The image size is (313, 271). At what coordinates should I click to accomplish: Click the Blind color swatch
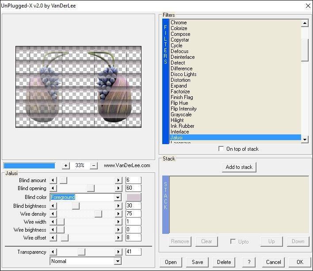click(134, 197)
